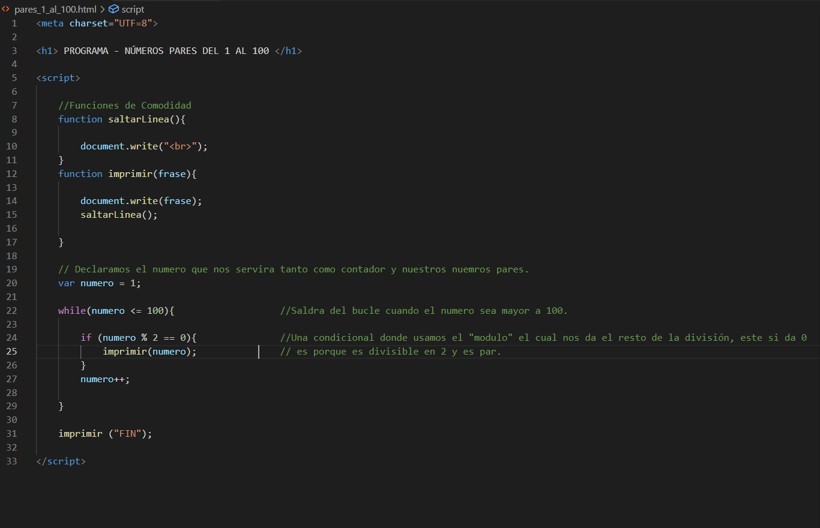This screenshot has width=820, height=528.
Task: Click the meta charset tag text
Action: 97,23
